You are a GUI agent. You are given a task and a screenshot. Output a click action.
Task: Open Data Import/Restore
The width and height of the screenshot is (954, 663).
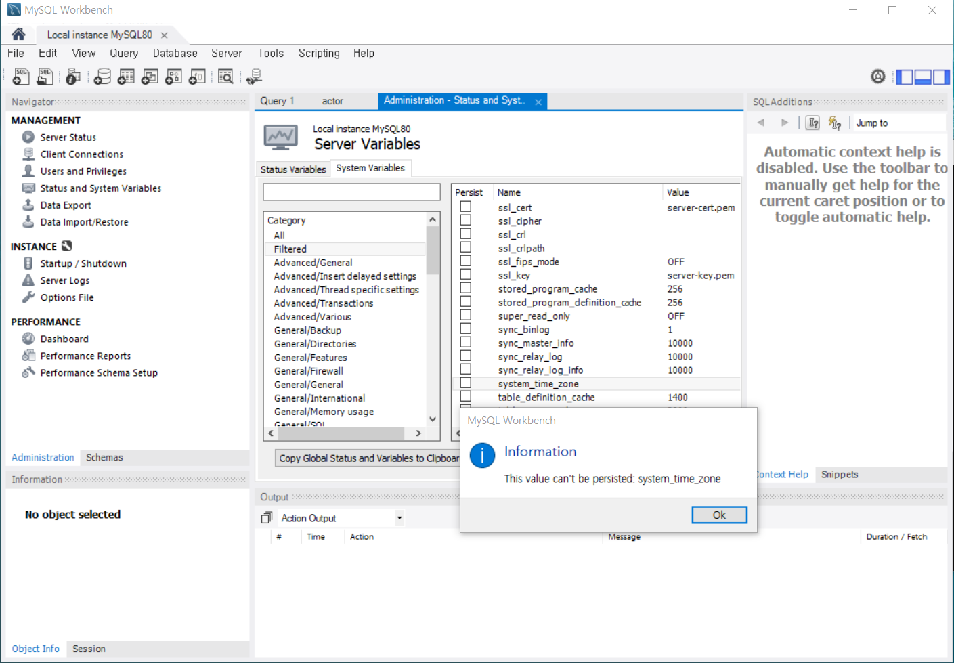(84, 222)
